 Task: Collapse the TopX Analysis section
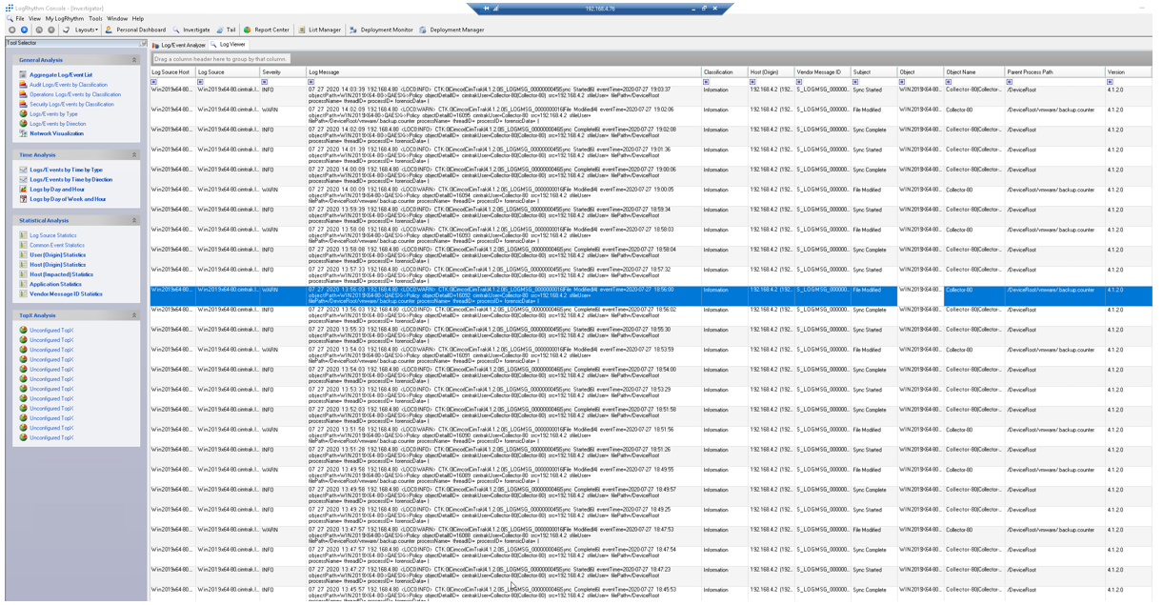(134, 315)
